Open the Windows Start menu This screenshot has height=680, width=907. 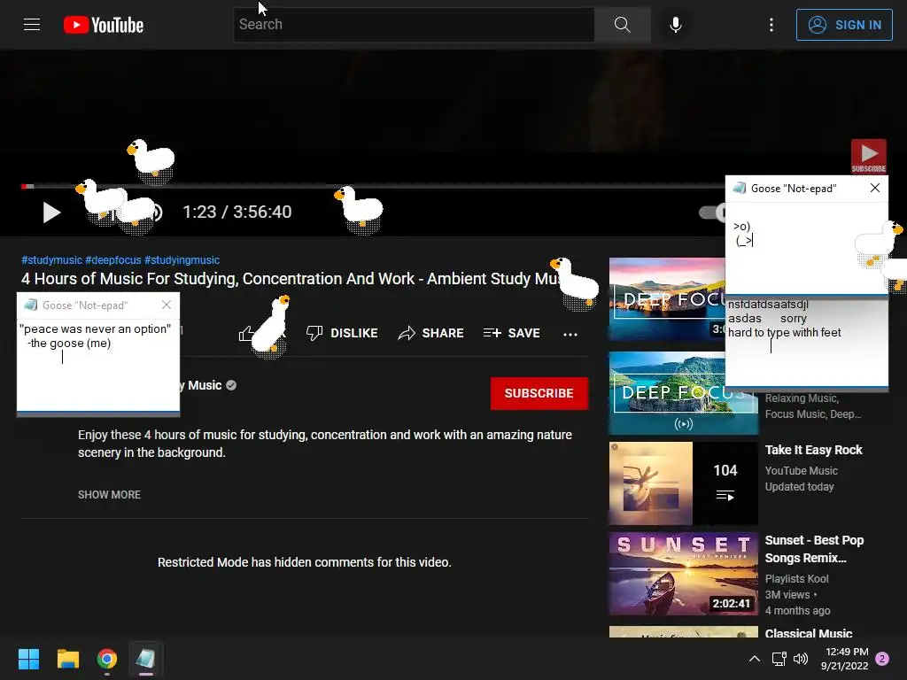tap(28, 659)
